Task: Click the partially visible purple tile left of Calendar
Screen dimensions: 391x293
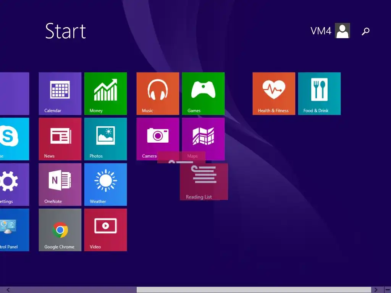Action: [15, 94]
